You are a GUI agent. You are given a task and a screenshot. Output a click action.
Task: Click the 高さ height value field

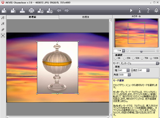[142, 70]
